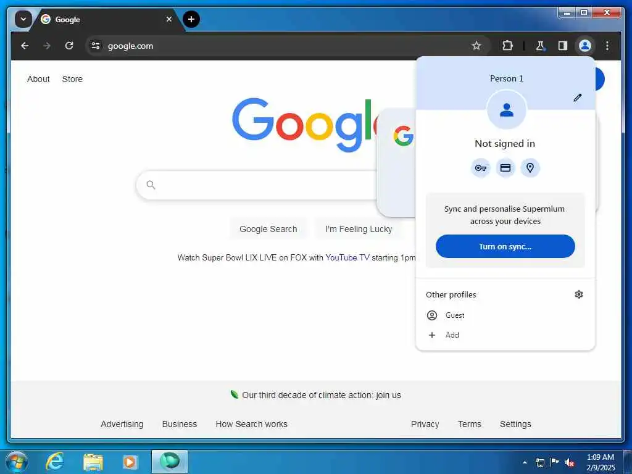The width and height of the screenshot is (632, 474).
Task: Open passwords key icon in profile menu
Action: pyautogui.click(x=480, y=168)
